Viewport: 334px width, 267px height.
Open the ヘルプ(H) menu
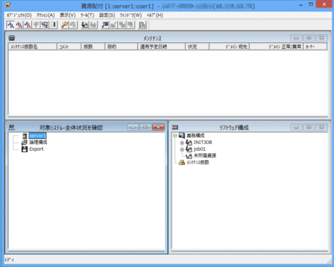(155, 15)
